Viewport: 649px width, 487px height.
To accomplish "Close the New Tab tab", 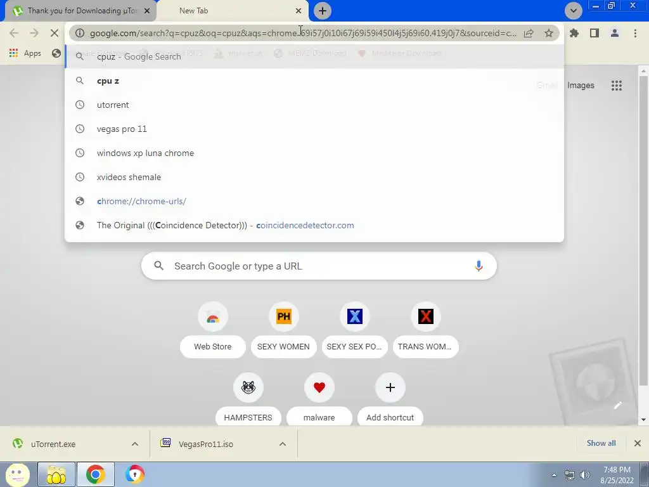I will (x=299, y=11).
